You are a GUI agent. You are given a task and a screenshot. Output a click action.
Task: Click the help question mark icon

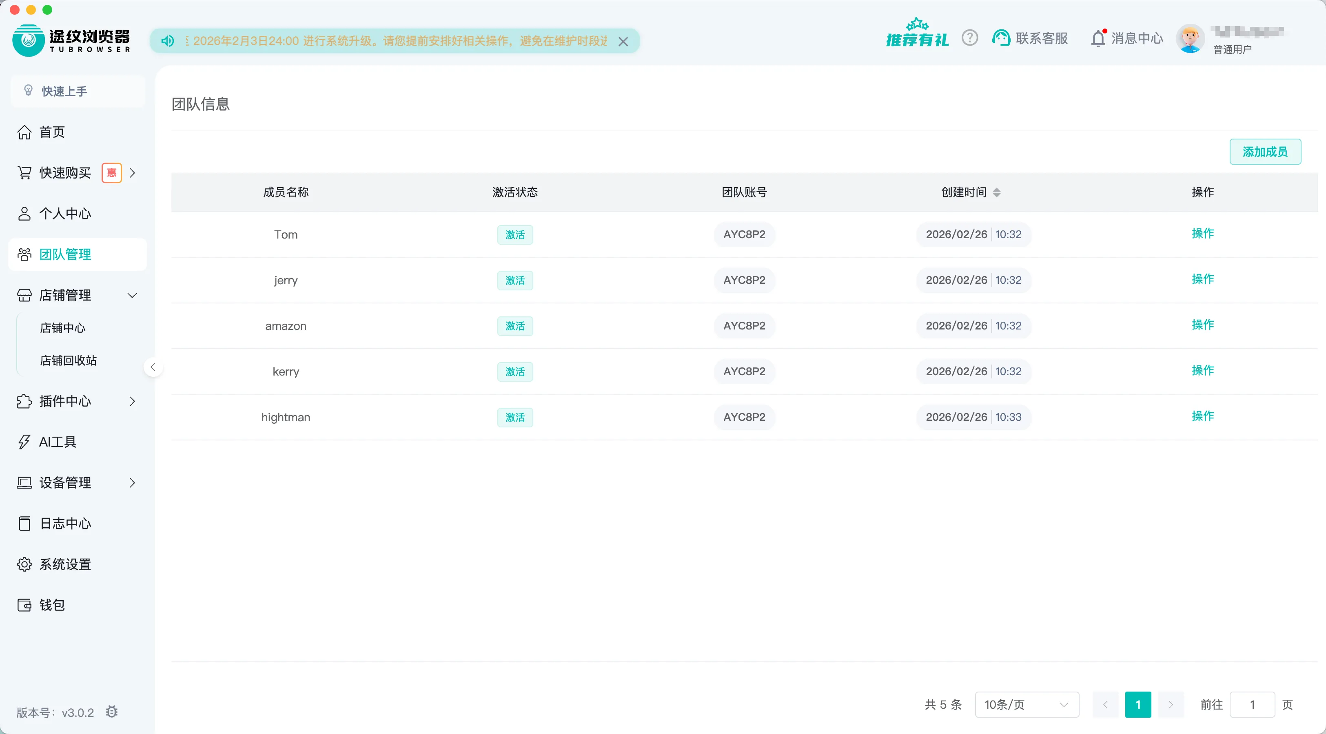click(969, 38)
